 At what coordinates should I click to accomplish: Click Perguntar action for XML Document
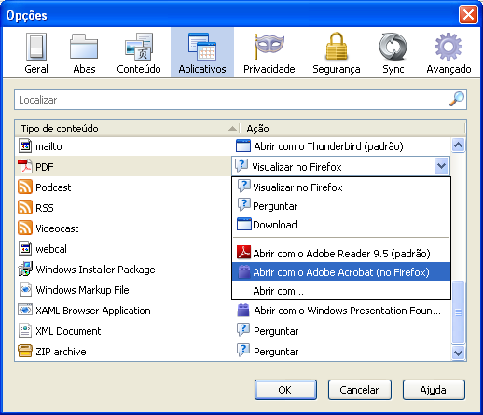(x=276, y=331)
